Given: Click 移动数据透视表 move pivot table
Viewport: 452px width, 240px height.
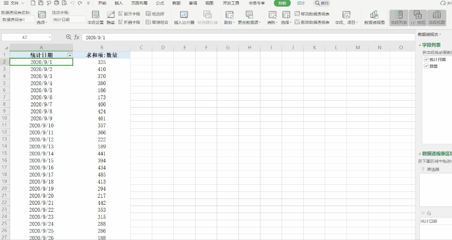Looking at the screenshot, I should (312, 14).
